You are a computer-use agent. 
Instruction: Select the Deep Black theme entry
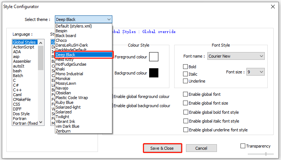tap(84, 55)
